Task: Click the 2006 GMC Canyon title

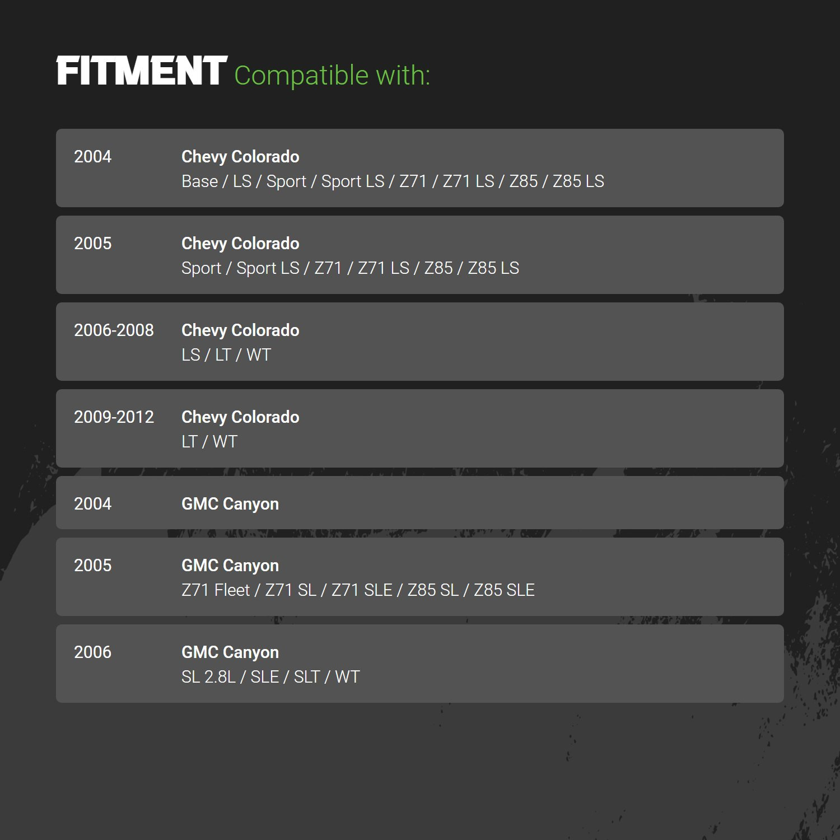Action: 230,652
